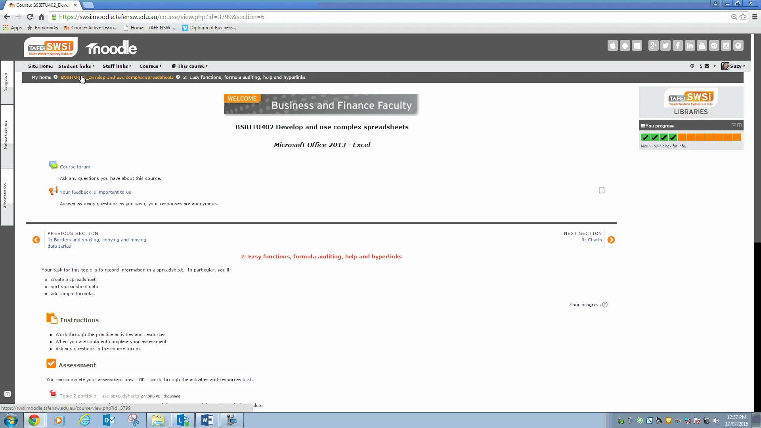Collapse the You progress block
Screen dimensions: 761x428
point(734,125)
